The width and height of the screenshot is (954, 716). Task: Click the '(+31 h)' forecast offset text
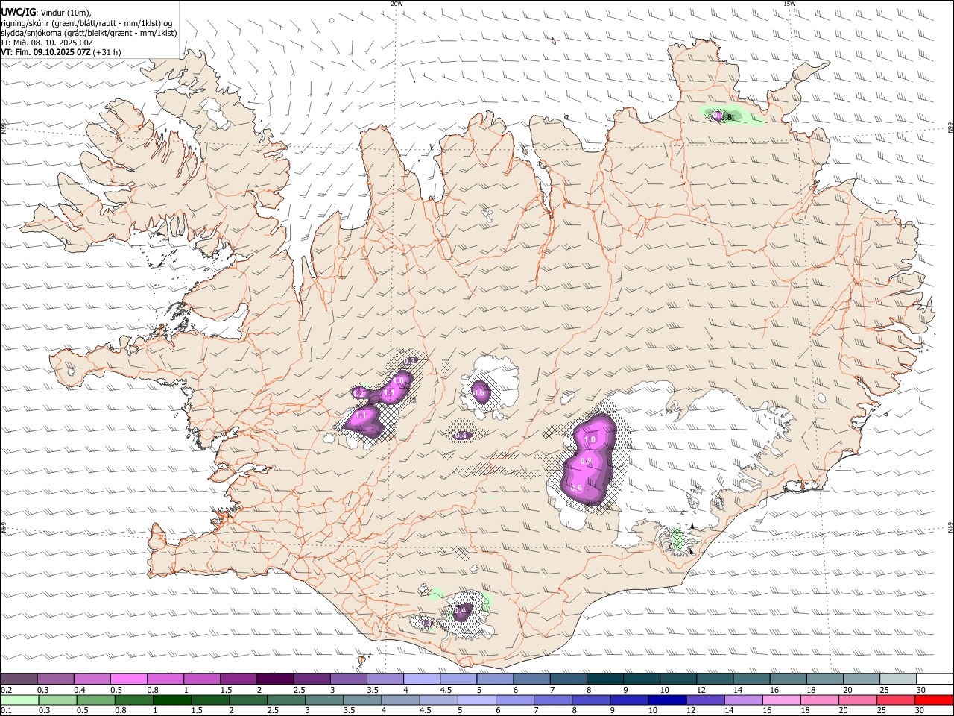click(107, 52)
